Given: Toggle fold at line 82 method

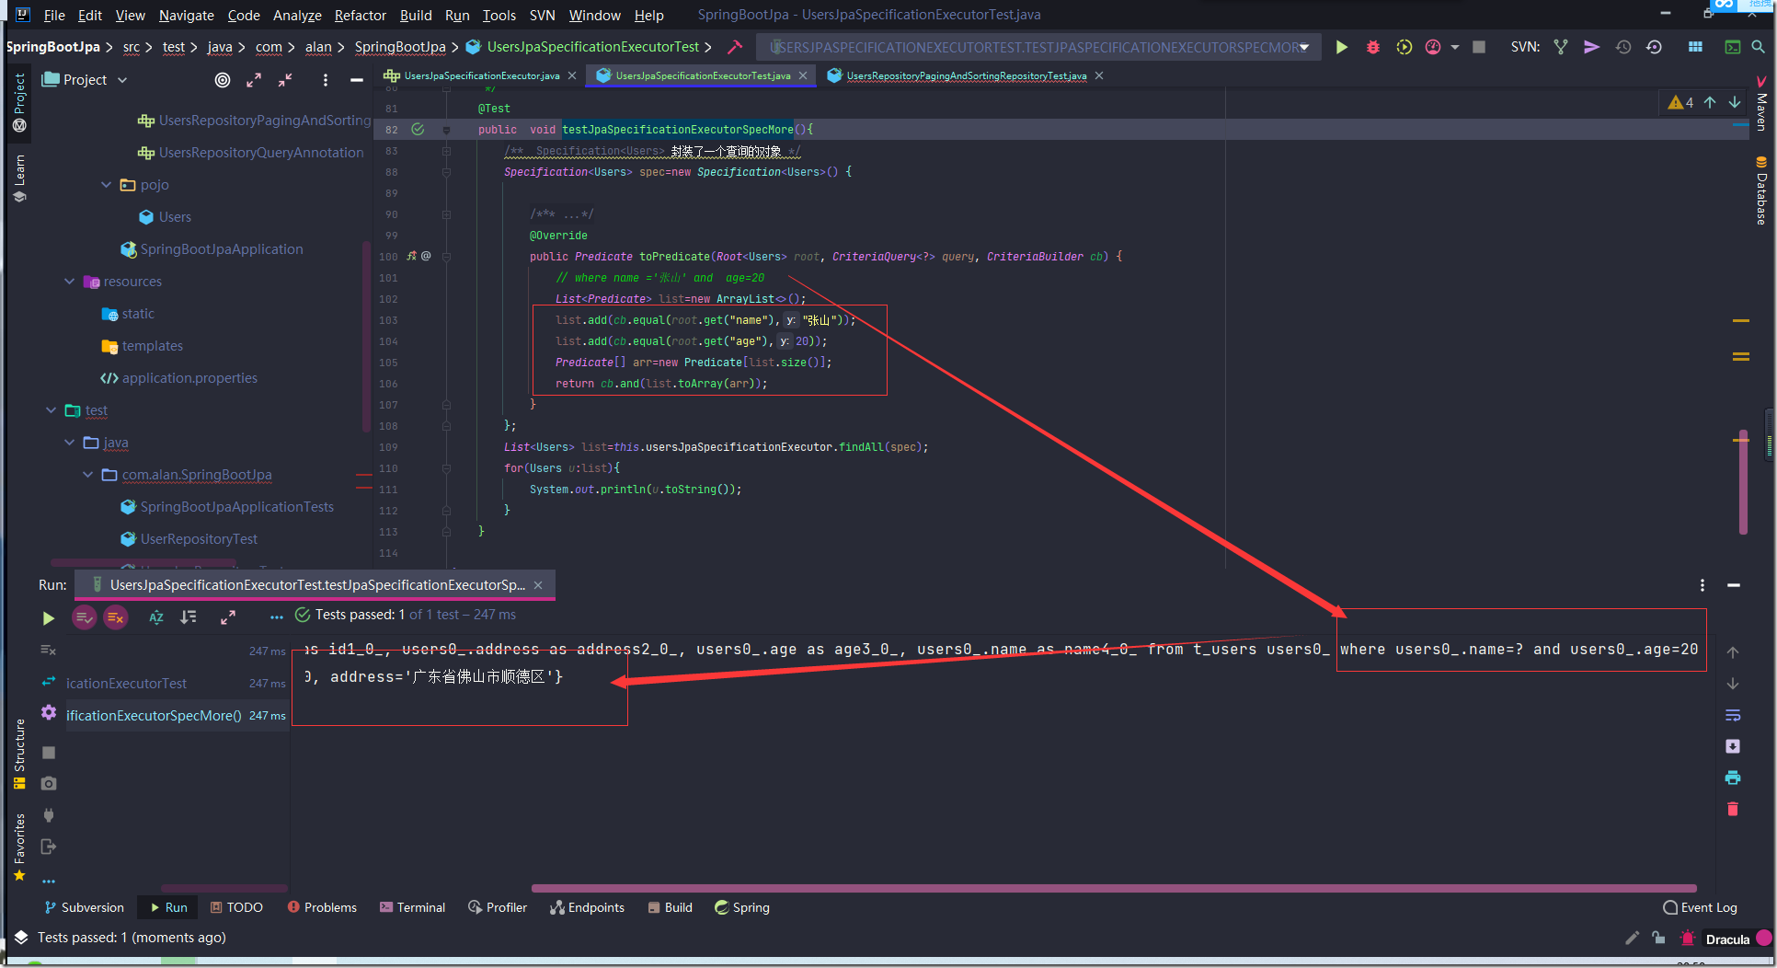Looking at the screenshot, I should click(x=446, y=130).
